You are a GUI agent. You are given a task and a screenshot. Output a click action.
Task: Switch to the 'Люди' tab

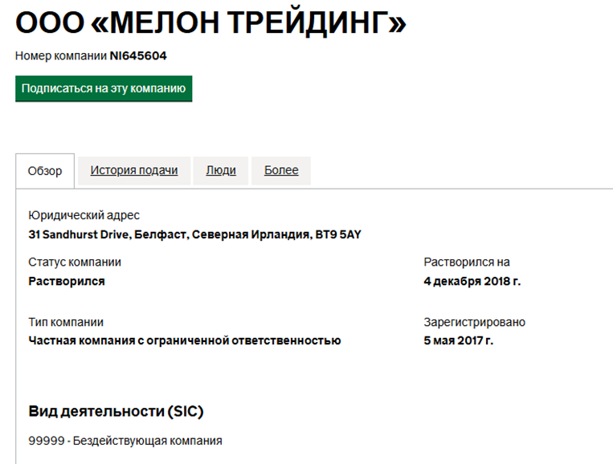coord(221,170)
